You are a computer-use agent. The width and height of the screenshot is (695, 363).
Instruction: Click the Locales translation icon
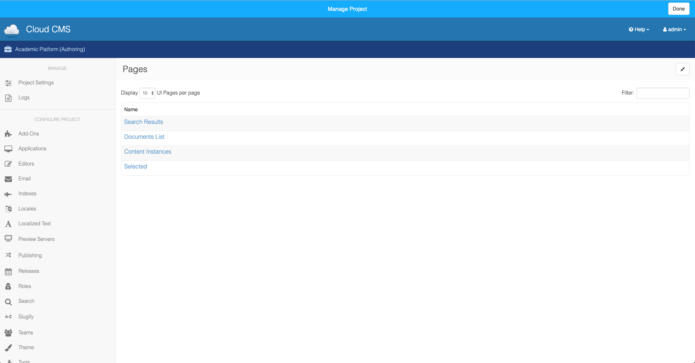click(x=8, y=209)
